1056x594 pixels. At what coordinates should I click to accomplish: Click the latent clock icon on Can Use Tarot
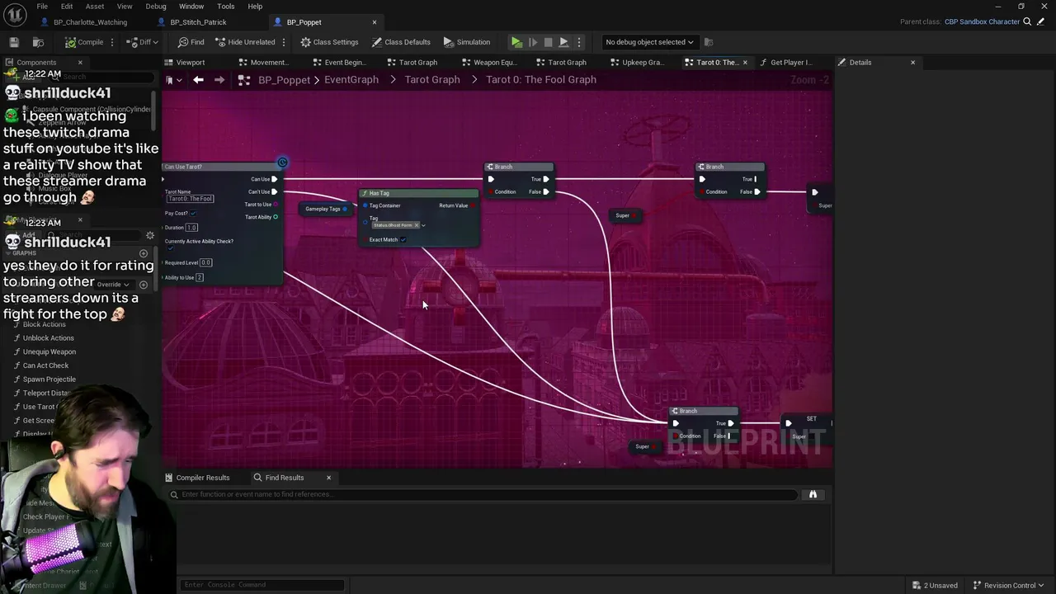point(282,163)
